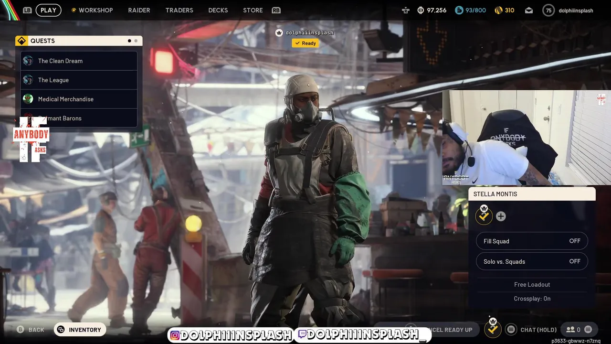
Task: Click the Ready status badge
Action: point(305,43)
